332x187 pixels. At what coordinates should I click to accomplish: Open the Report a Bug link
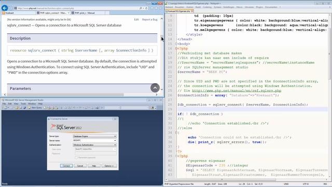[x=150, y=20]
